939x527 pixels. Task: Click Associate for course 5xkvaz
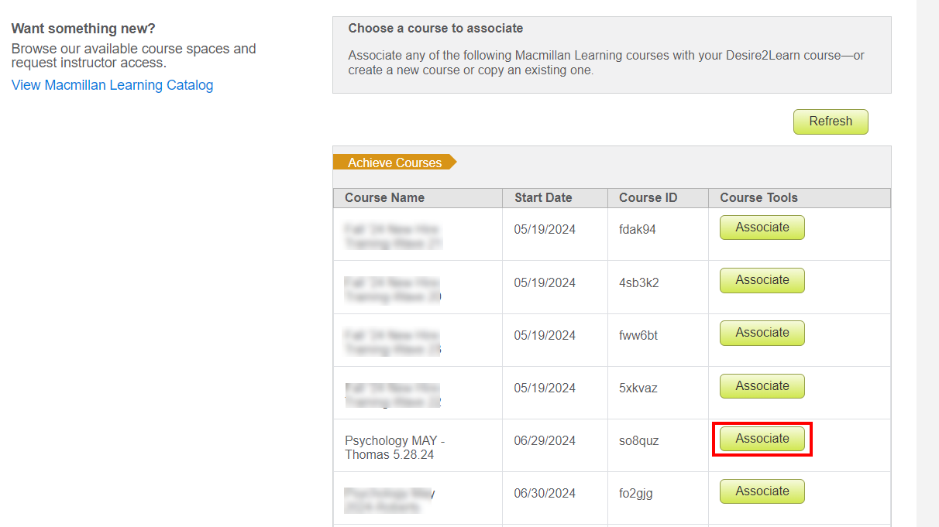[x=762, y=385]
